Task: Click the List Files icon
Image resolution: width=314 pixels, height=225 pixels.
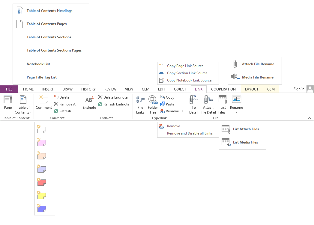Action: pos(223,99)
